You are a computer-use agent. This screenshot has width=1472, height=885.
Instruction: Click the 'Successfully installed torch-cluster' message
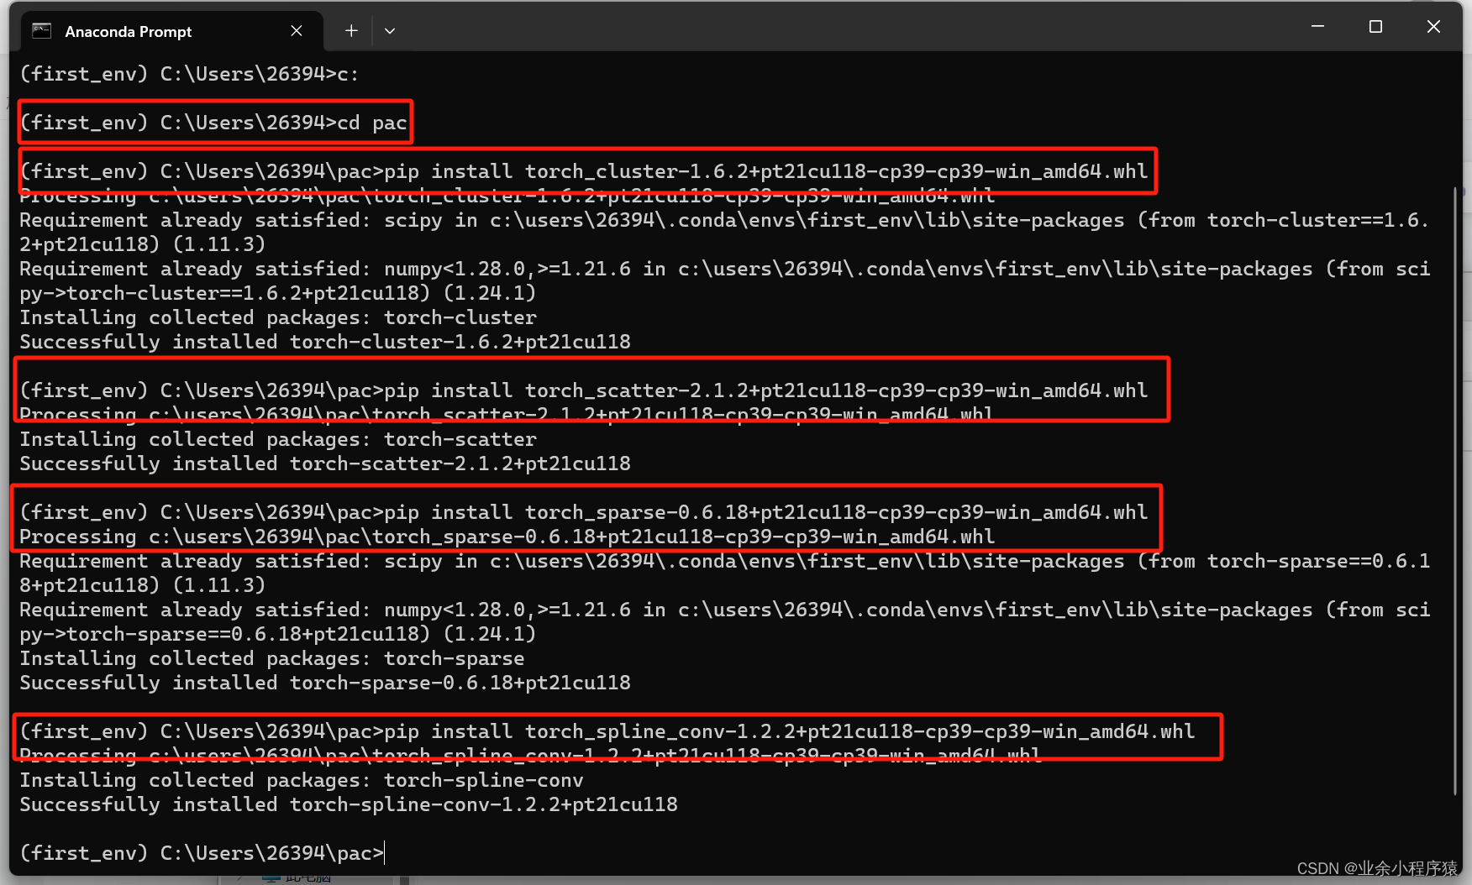click(324, 342)
